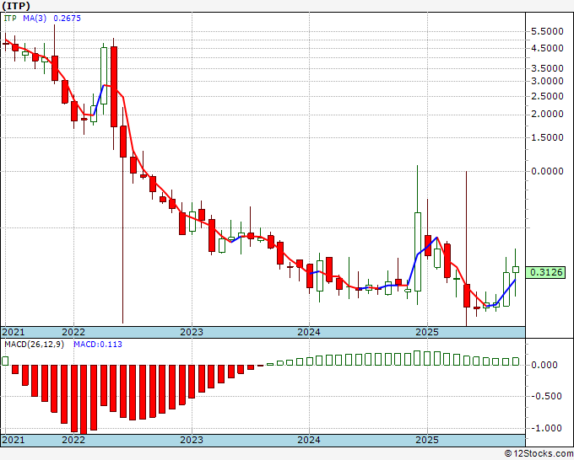This screenshot has width=574, height=460.
Task: Click the 0.0000 price axis label
Action: click(547, 171)
